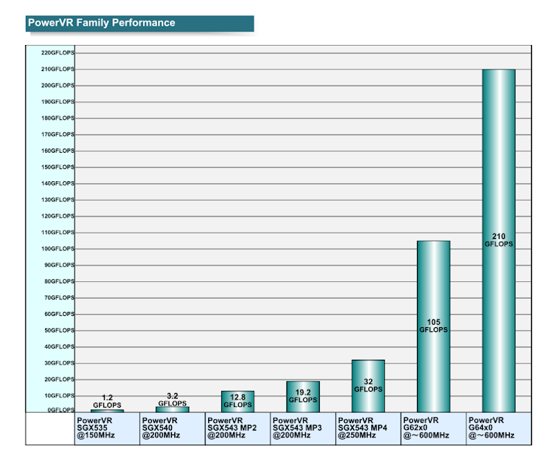Click the 0GFLOPS axis label

(x=61, y=410)
